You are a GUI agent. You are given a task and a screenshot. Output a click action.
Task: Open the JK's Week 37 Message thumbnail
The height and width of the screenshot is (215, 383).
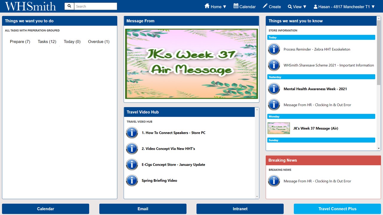click(279, 128)
